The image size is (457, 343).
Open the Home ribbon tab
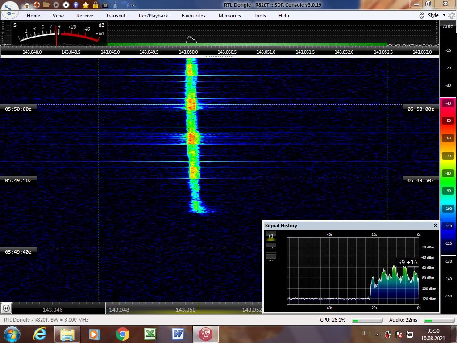point(33,16)
